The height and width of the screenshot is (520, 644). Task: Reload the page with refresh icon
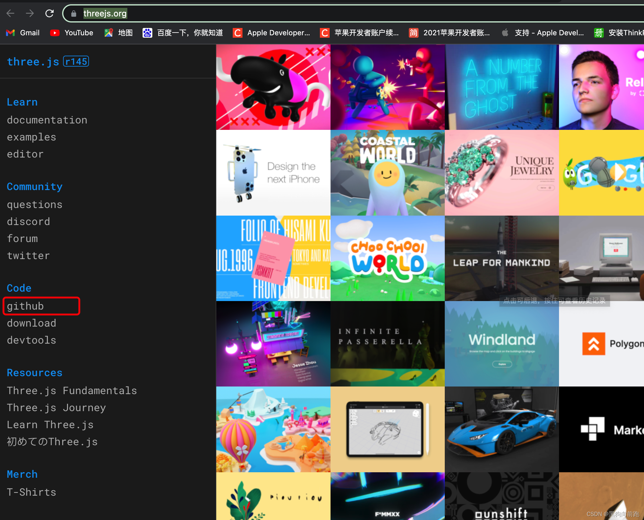pyautogui.click(x=49, y=13)
